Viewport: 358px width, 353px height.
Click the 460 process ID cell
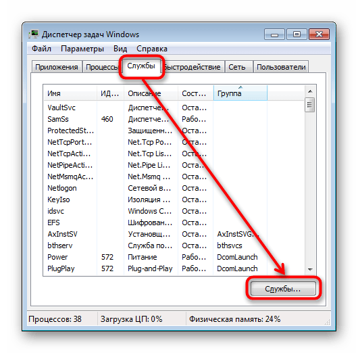(x=107, y=119)
